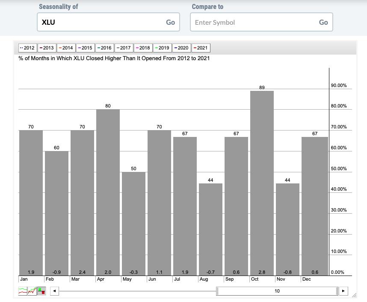
Task: Select the April bar labeled 80
Action: click(x=108, y=192)
